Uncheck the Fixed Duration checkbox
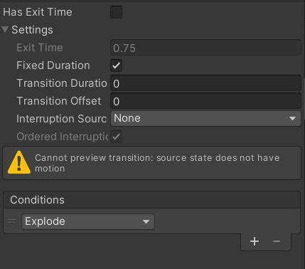The width and height of the screenshot is (305, 269). coord(116,65)
